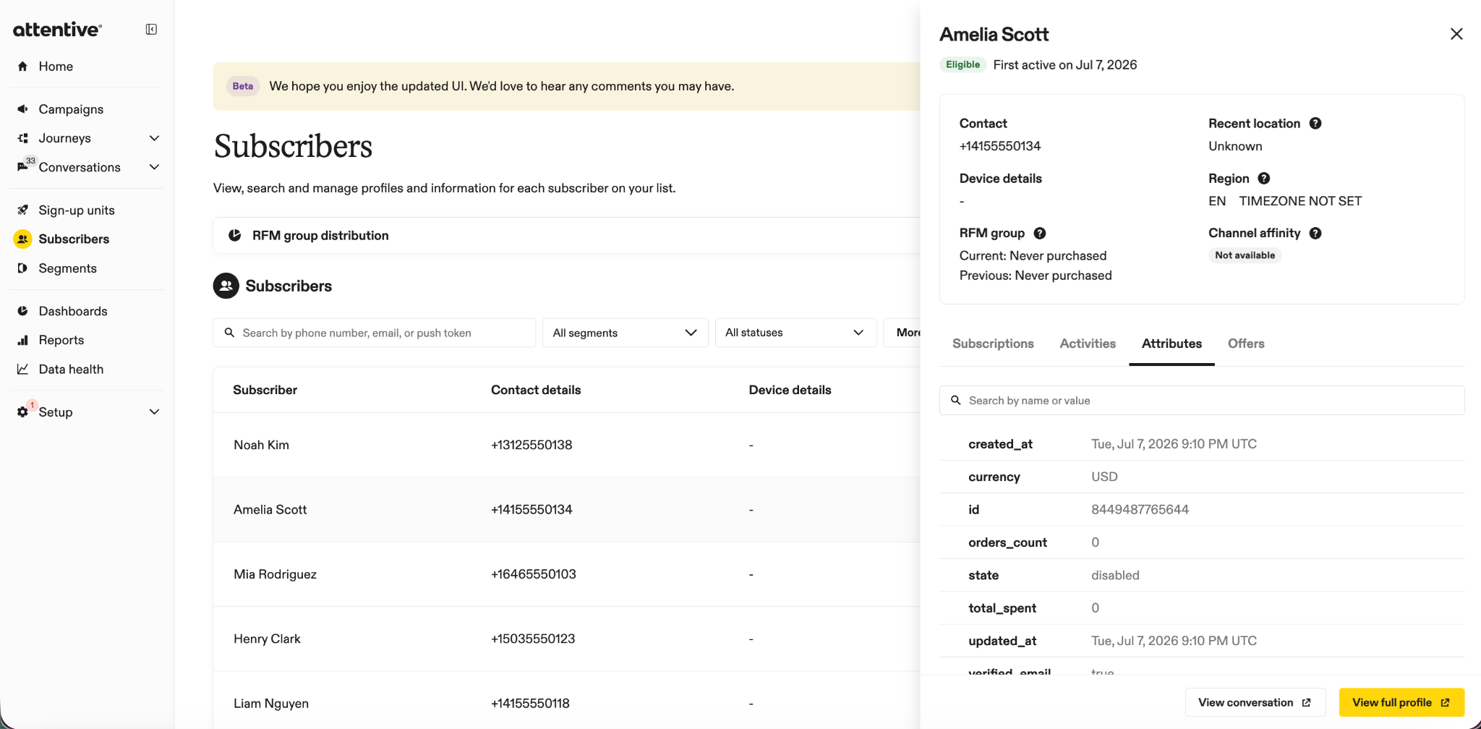Click the Dashboards pie icon
1481x729 pixels.
(22, 311)
